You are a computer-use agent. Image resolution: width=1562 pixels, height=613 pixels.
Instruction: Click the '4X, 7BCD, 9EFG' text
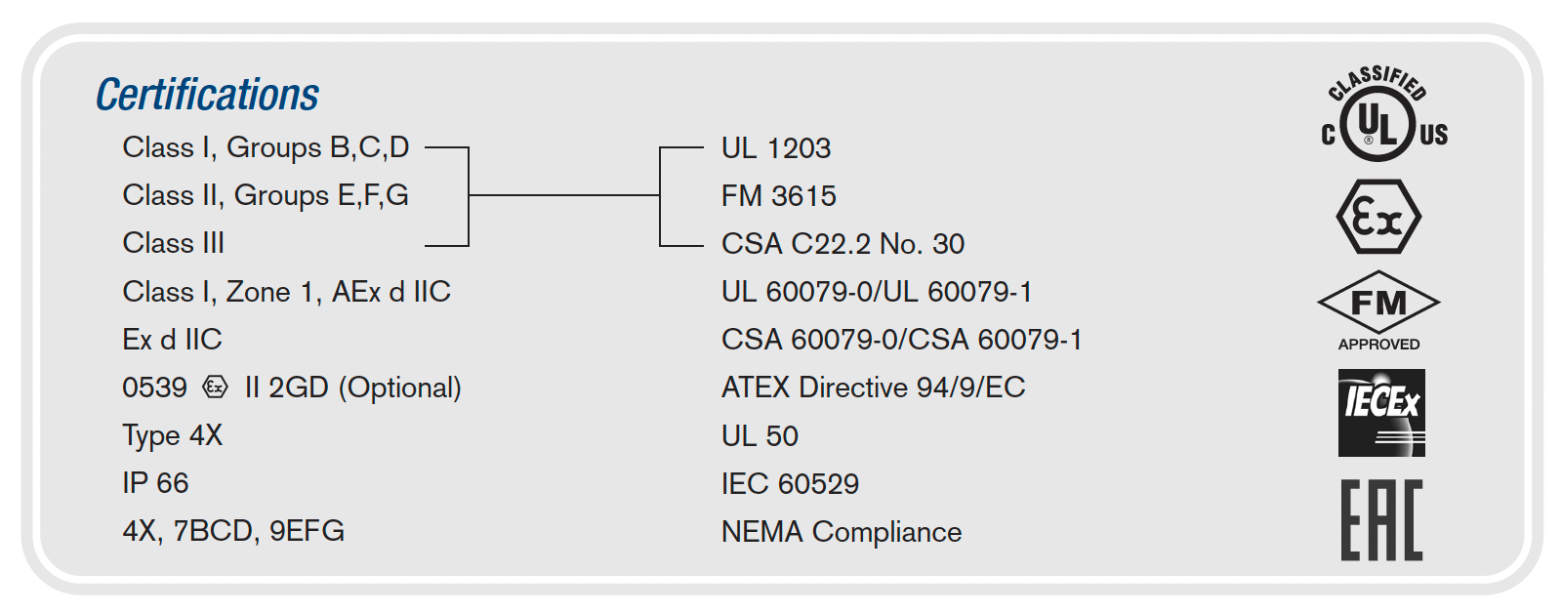point(233,531)
